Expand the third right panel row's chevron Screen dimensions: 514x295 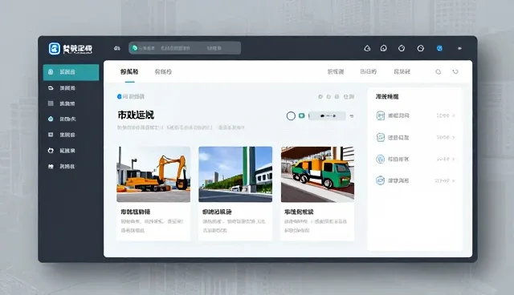[x=453, y=159]
